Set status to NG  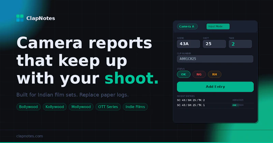pos(199,74)
